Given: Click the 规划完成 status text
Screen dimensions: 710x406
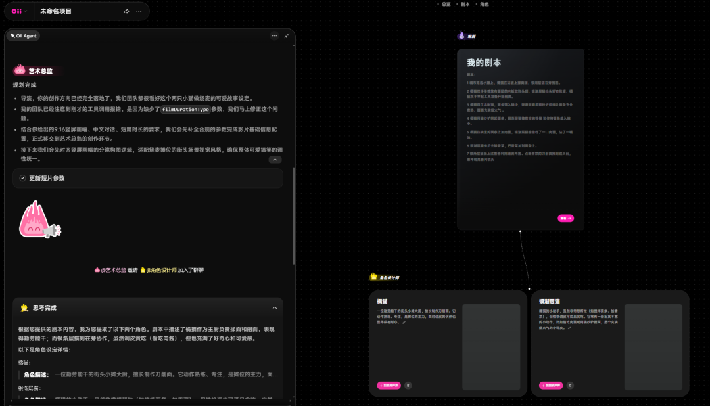Looking at the screenshot, I should (x=24, y=85).
